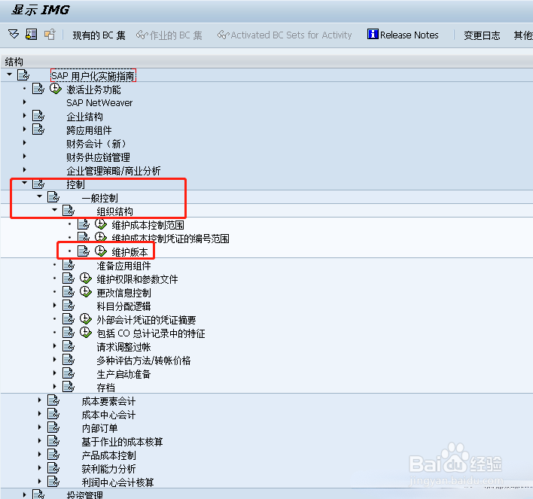Open documentation icon for 激活业务功能
533x499 pixels.
tap(38, 89)
